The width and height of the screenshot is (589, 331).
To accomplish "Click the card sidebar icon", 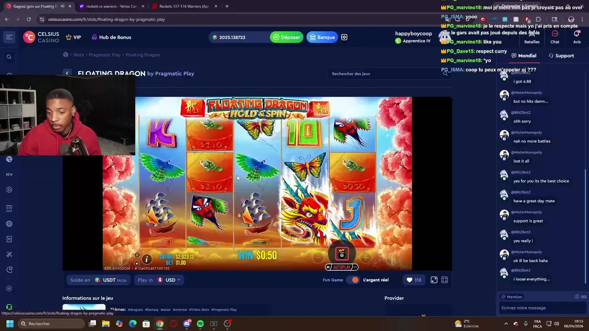I will tap(9, 239).
